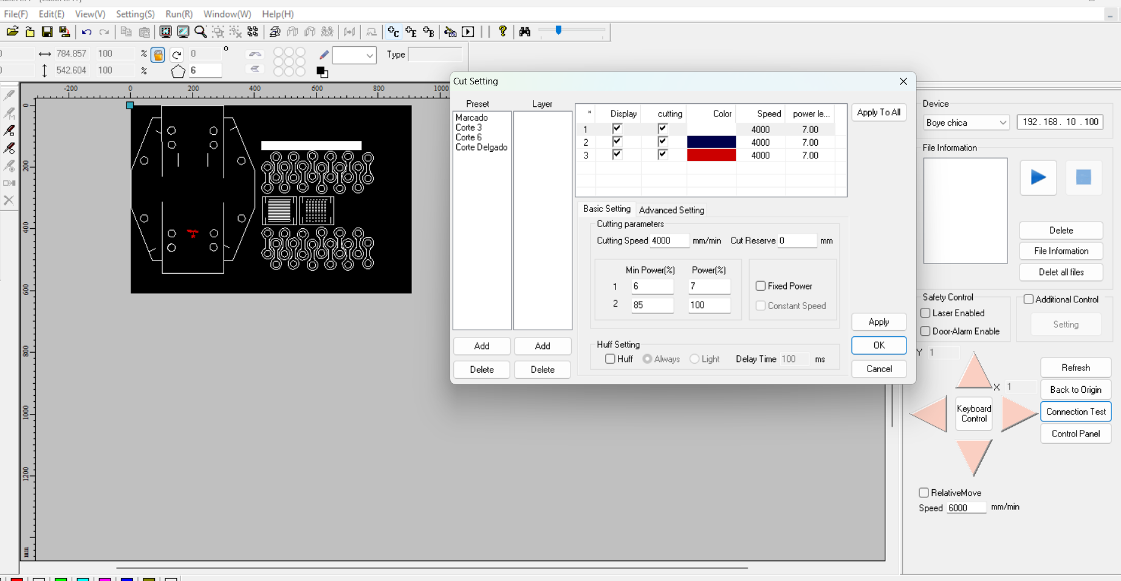Check the Huff checkbox
The image size is (1121, 581).
[x=610, y=359]
